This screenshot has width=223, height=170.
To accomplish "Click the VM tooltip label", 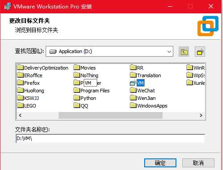I will (90, 83).
